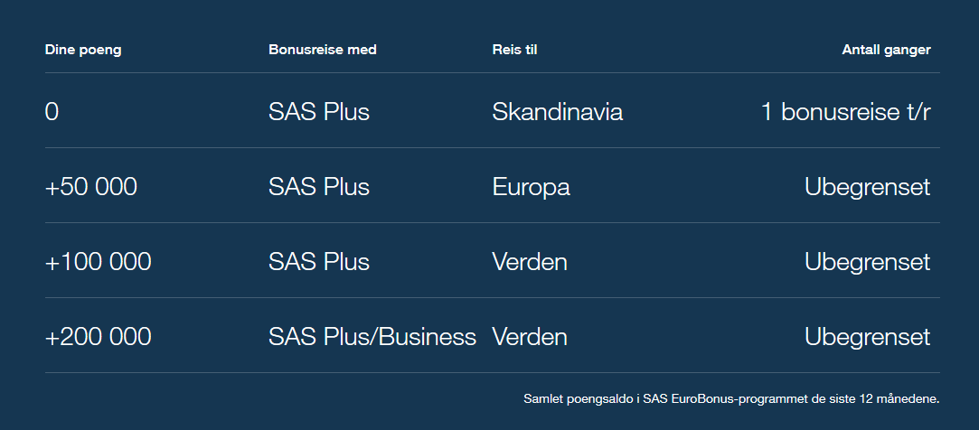This screenshot has height=430, width=979.
Task: Click the 'Antall ganger' column header
Action: click(x=886, y=50)
